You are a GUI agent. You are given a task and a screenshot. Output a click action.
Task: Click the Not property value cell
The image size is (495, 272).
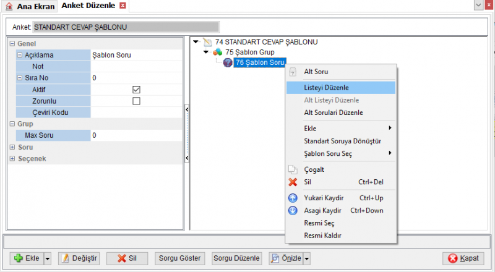pyautogui.click(x=136, y=66)
